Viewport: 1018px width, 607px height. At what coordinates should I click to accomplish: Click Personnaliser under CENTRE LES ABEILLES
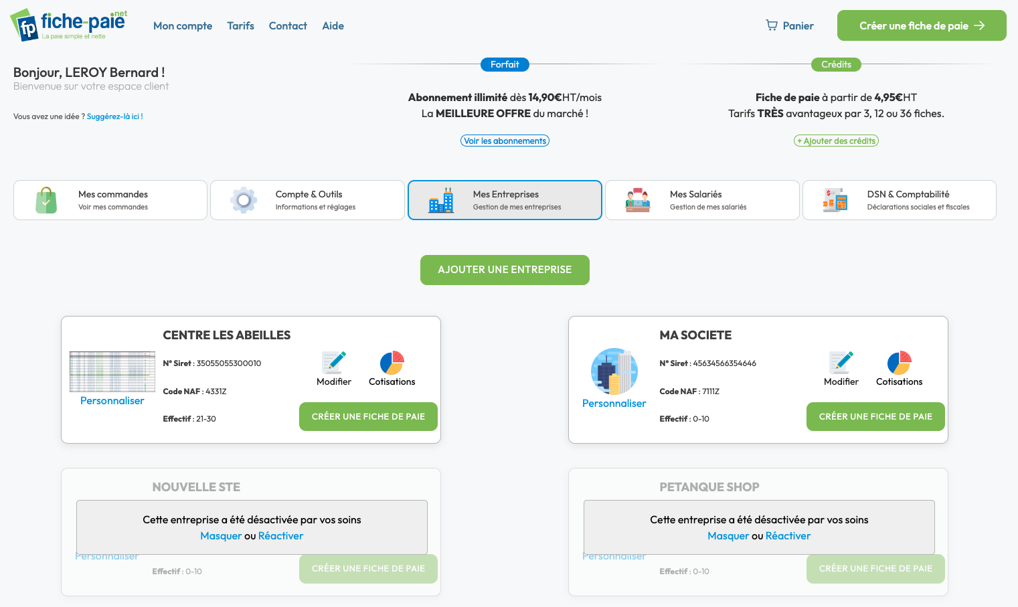point(112,400)
